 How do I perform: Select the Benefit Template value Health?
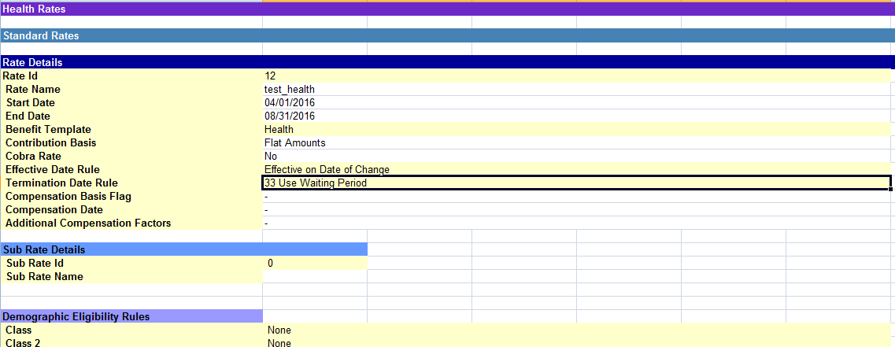click(576, 130)
